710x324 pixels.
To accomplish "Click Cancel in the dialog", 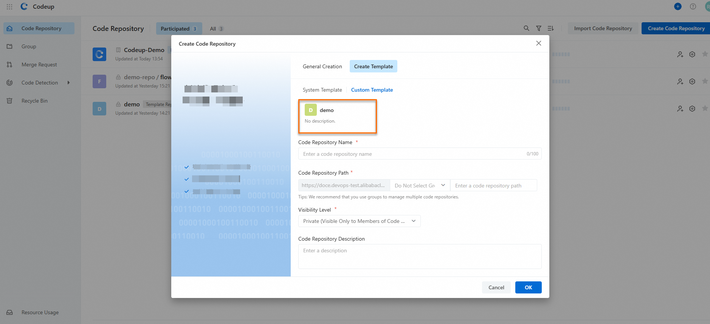I will [496, 287].
